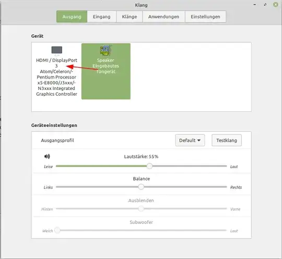Viewport: 282px width, 259px height.
Task: Open the Einstellungen tab
Action: click(205, 17)
